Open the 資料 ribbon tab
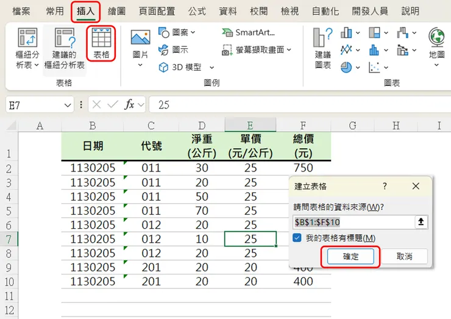 tap(228, 11)
